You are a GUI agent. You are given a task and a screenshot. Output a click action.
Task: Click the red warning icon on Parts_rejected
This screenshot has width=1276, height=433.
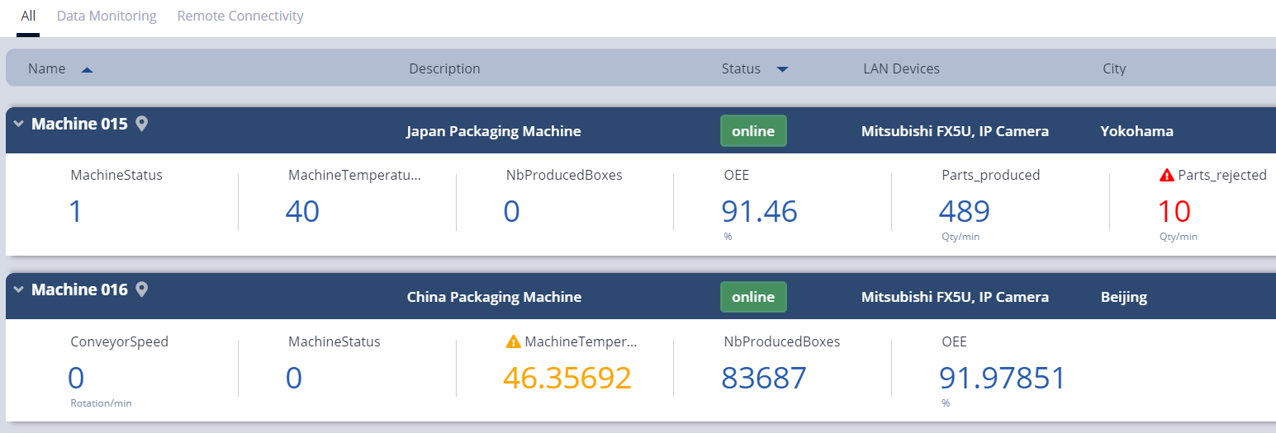[x=1166, y=175]
